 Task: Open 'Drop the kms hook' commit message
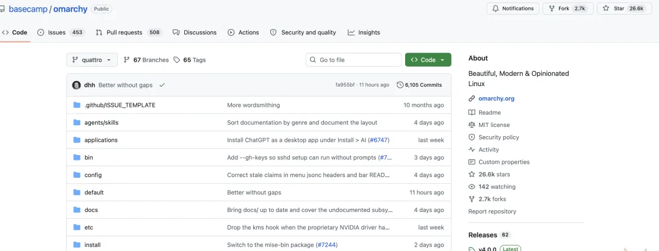coord(309,227)
